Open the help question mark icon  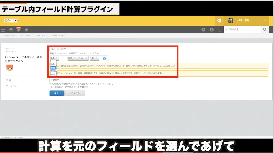pos(211,30)
